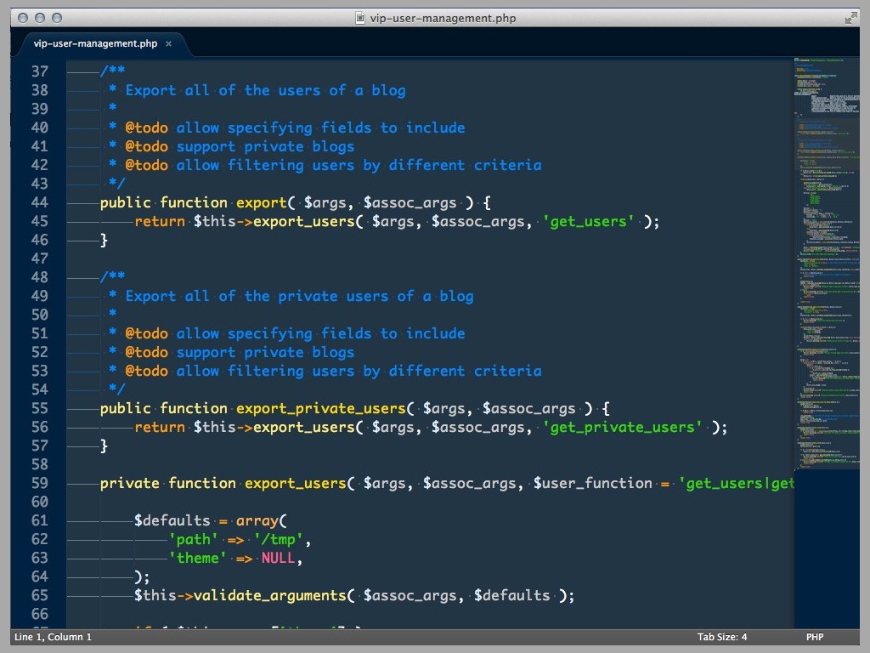Click the string 'path' on line 62
The height and width of the screenshot is (653, 870).
pyautogui.click(x=194, y=540)
